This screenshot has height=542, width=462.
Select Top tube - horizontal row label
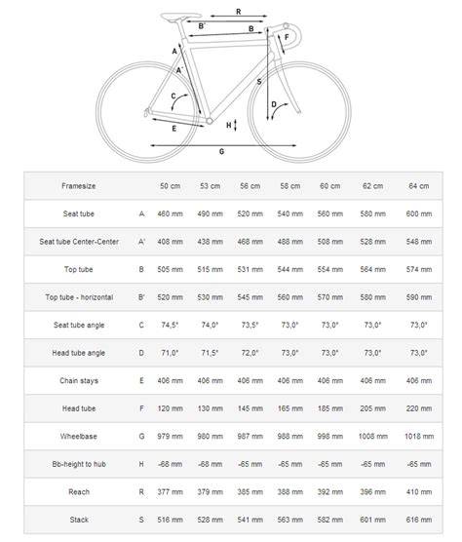[x=79, y=297]
